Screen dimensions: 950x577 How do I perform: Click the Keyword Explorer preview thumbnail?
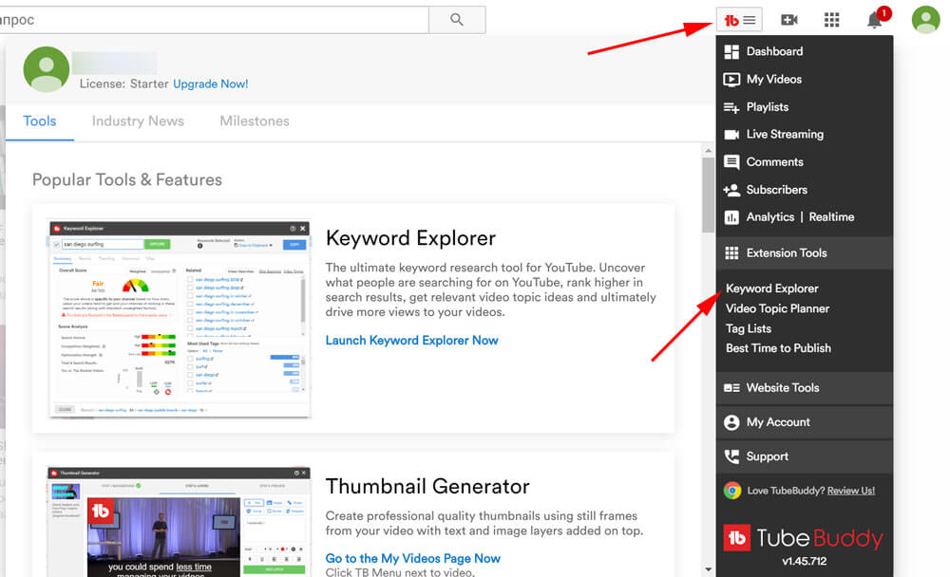coord(180,319)
